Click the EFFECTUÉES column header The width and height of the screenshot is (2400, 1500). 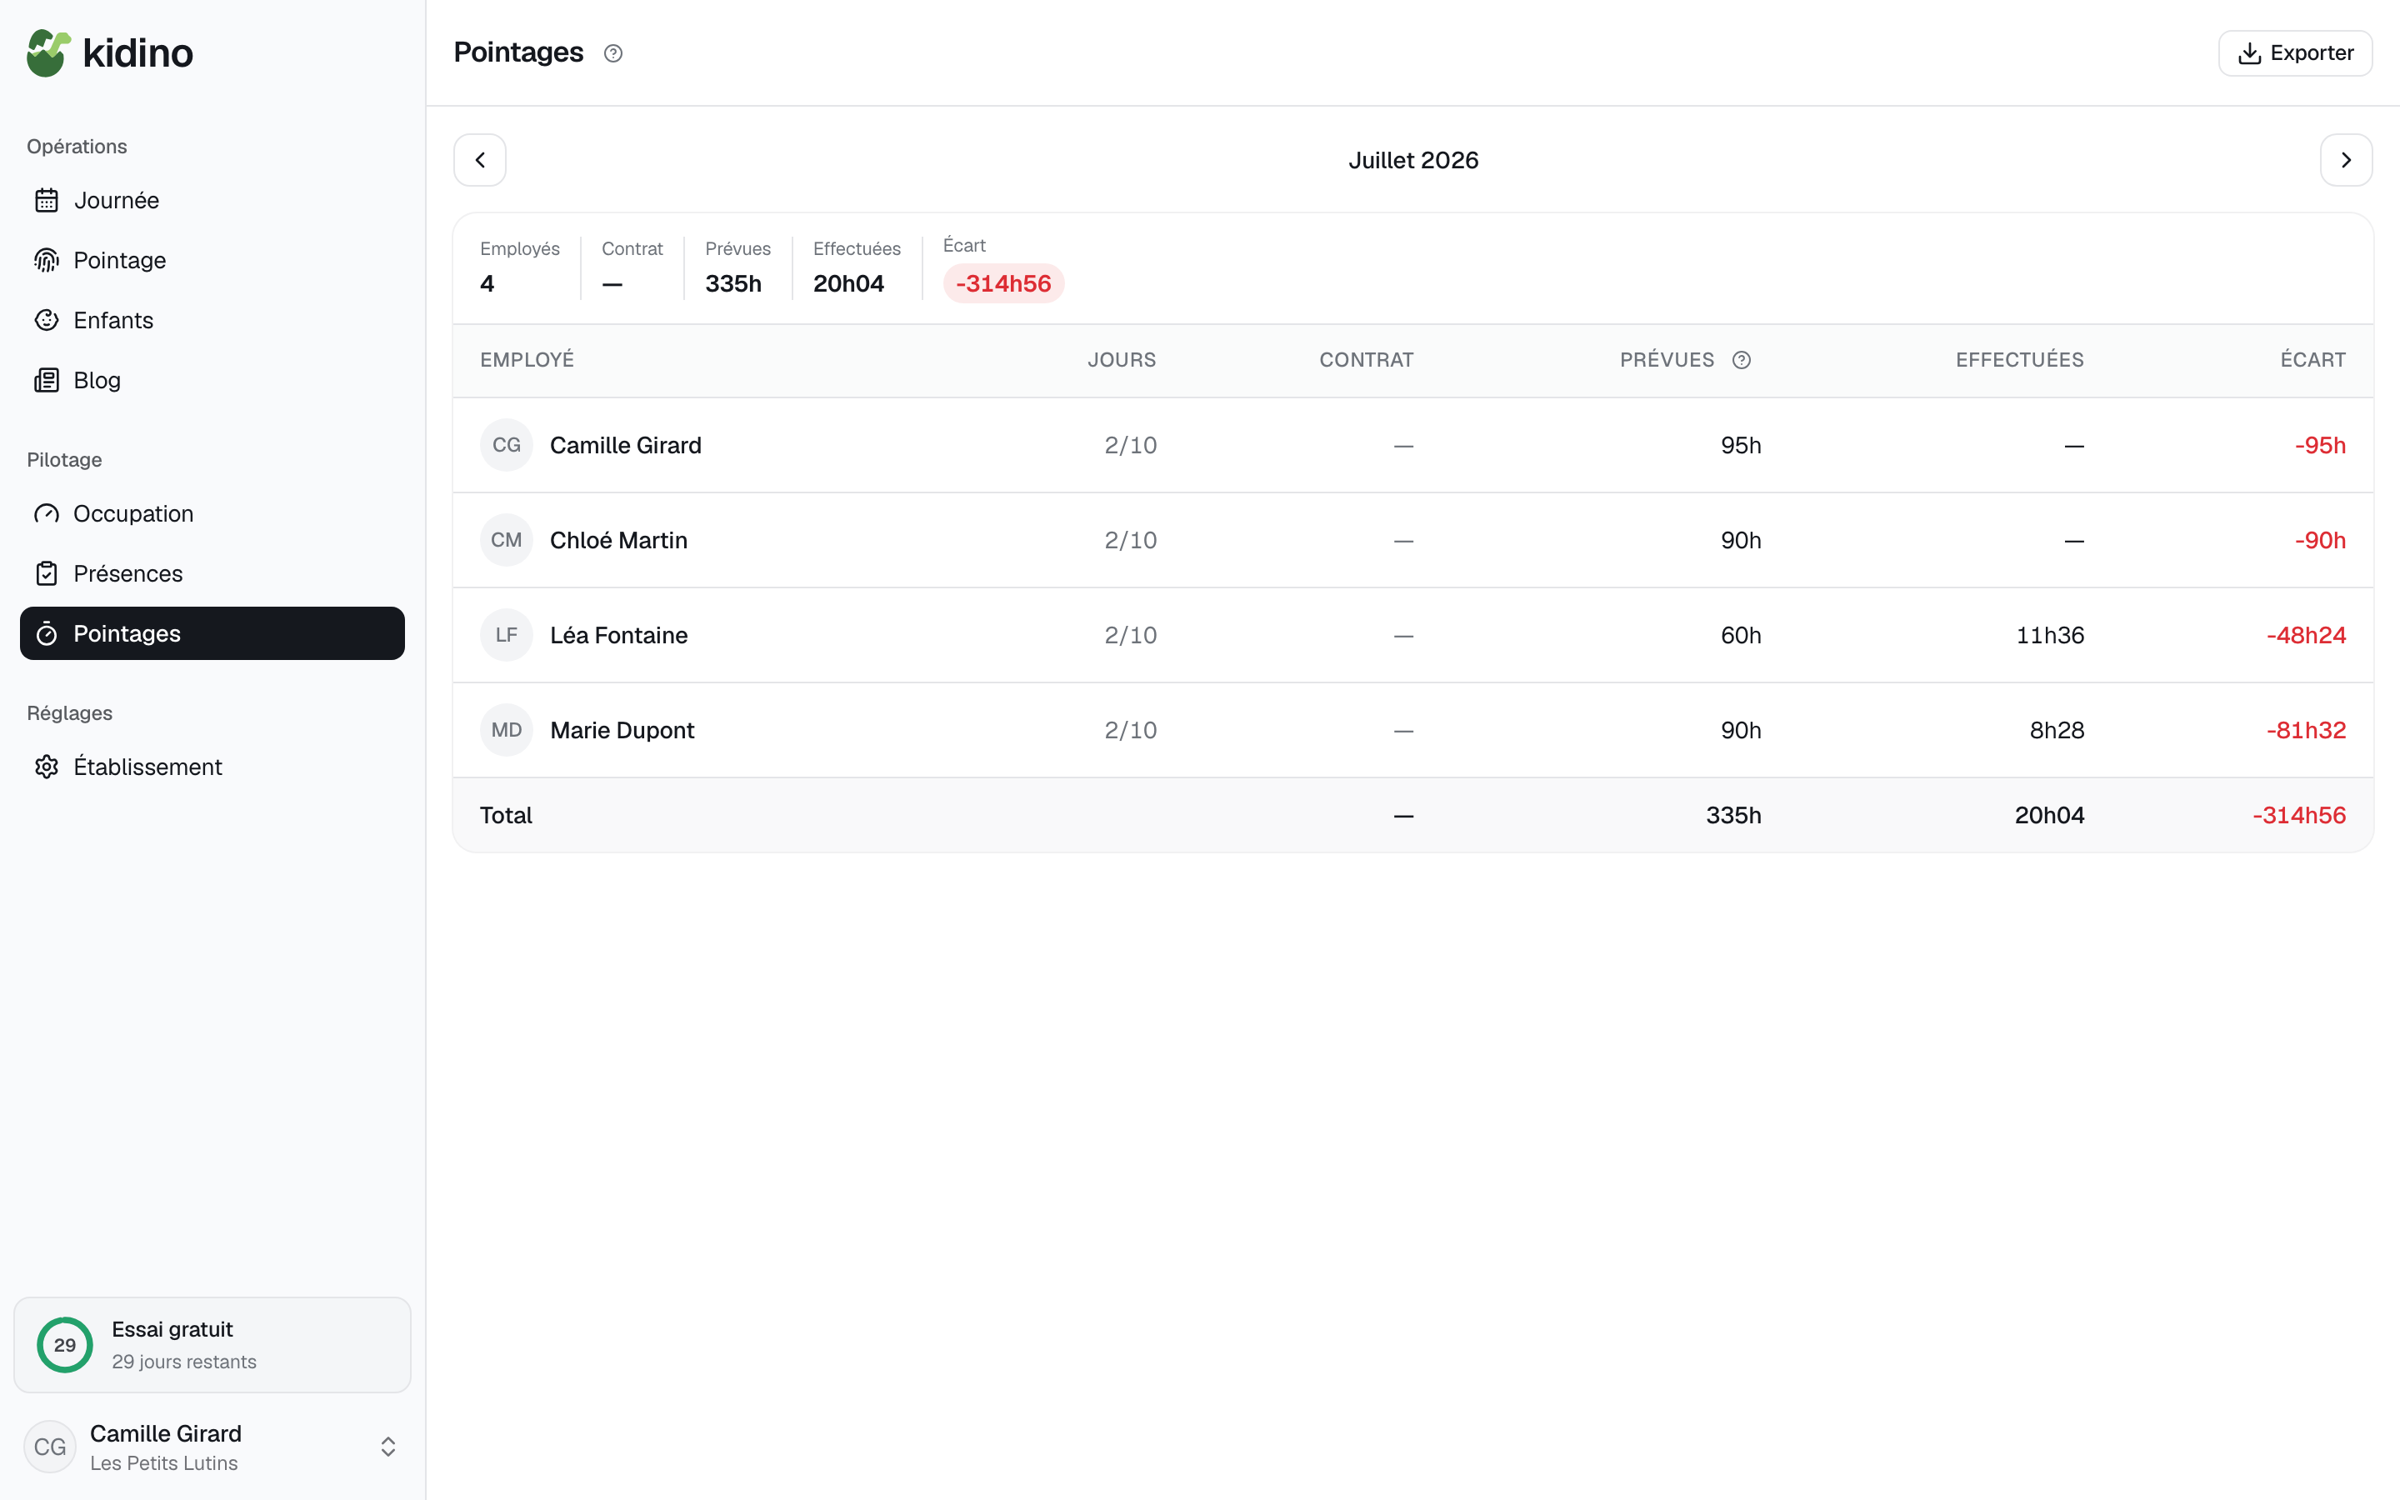pos(2019,360)
